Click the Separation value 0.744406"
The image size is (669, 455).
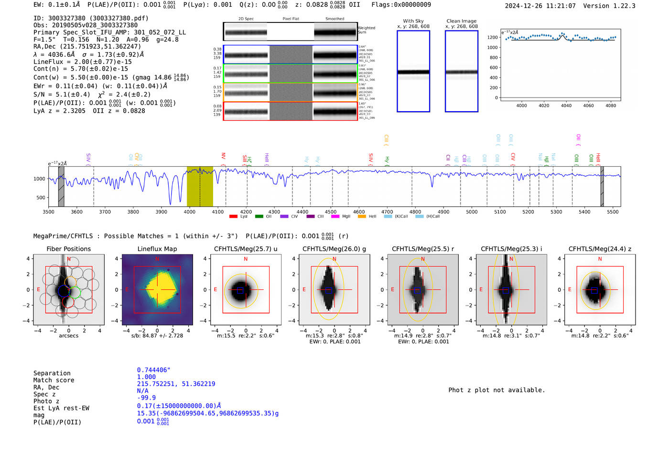(154, 370)
